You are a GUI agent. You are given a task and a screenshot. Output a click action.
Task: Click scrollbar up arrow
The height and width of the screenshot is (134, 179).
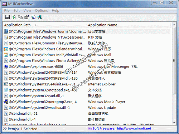(x=174, y=24)
